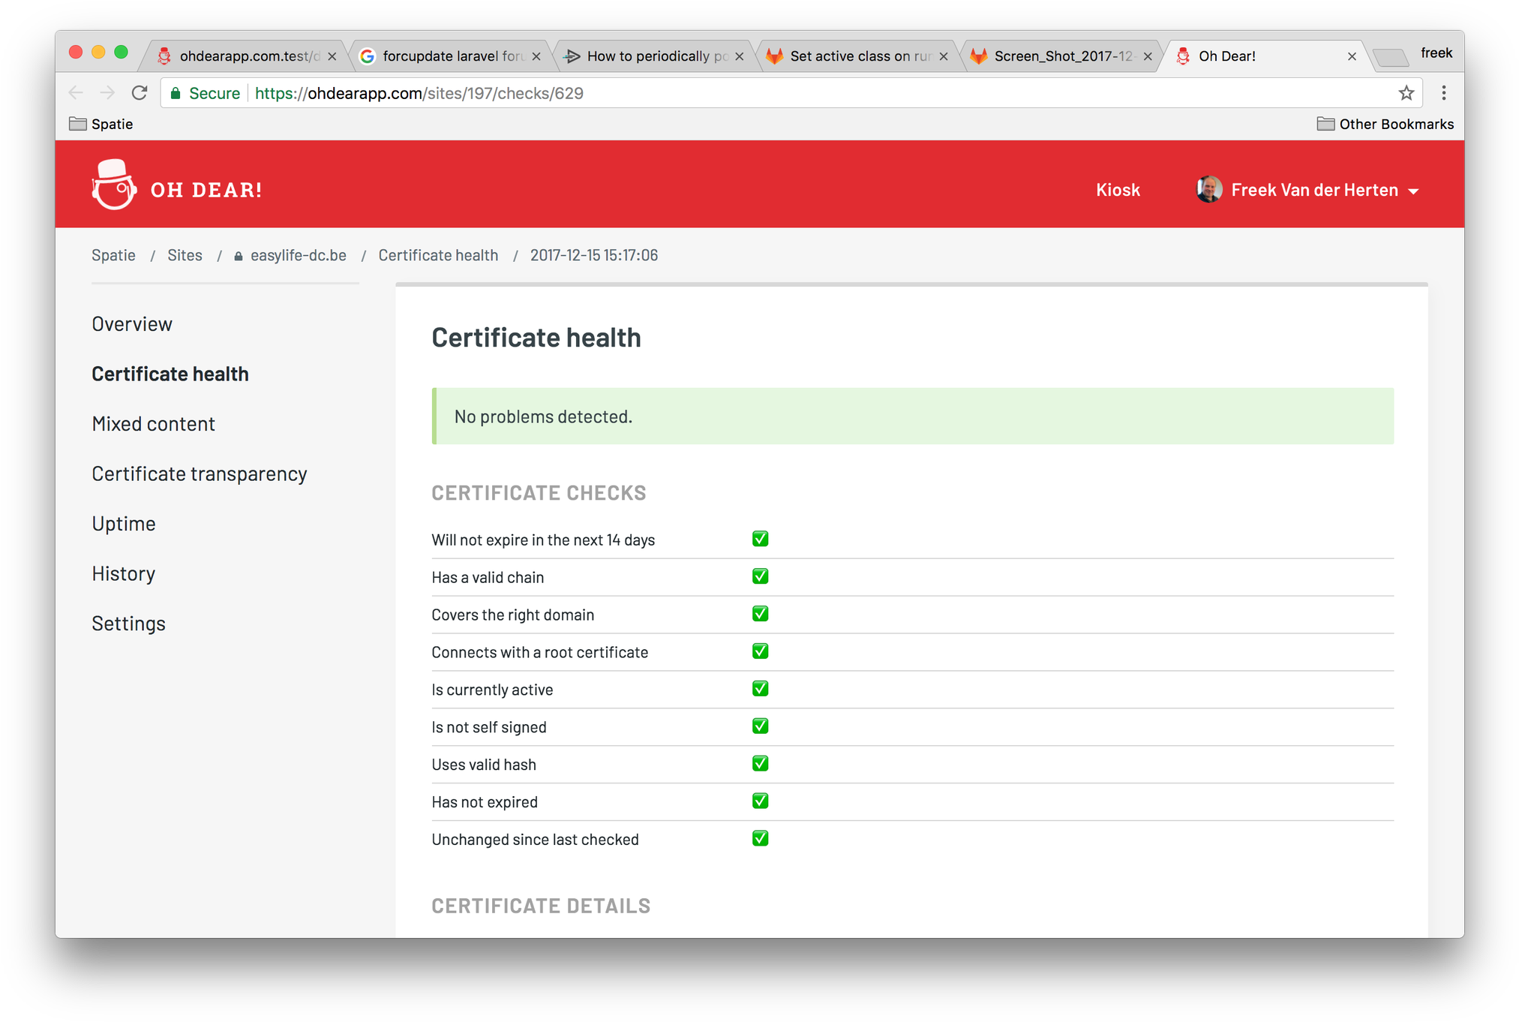Screen dimensions: 1519x1022
Task: Expand the user dropdown arrow
Action: (x=1413, y=191)
